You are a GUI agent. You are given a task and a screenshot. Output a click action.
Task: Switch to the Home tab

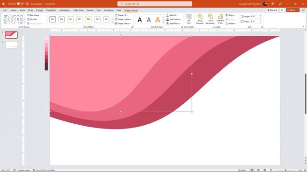[13, 10]
